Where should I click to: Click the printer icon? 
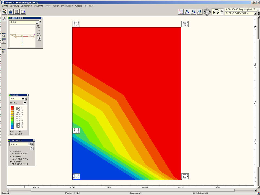click(11, 12)
